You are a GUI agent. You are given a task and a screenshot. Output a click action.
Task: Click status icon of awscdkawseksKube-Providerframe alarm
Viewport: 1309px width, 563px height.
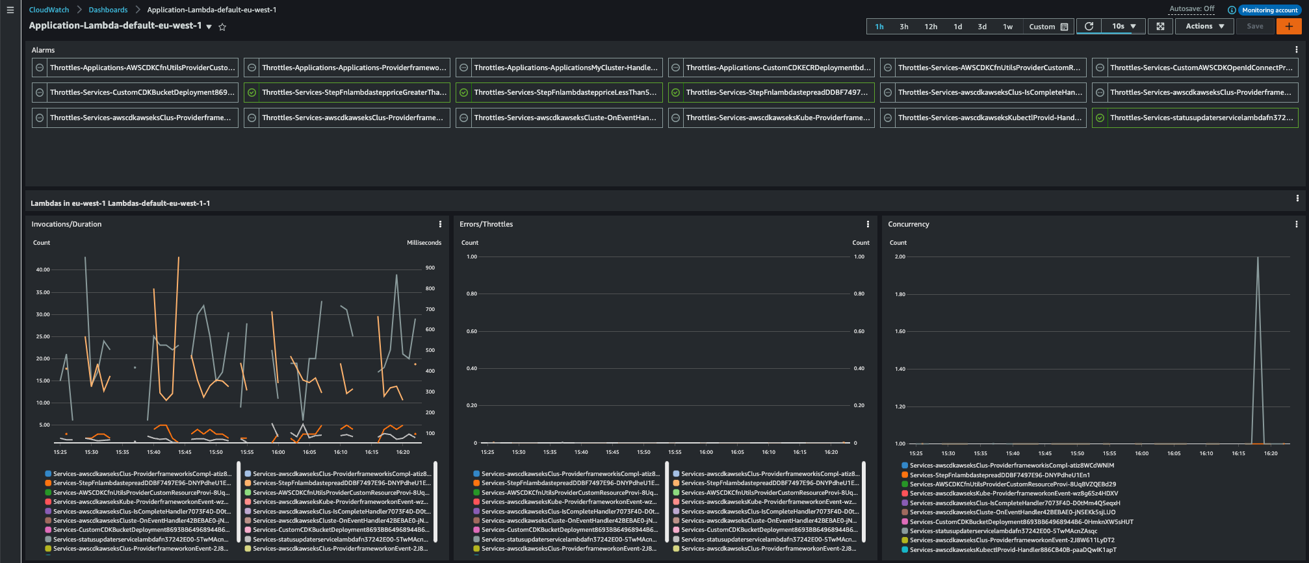click(675, 118)
